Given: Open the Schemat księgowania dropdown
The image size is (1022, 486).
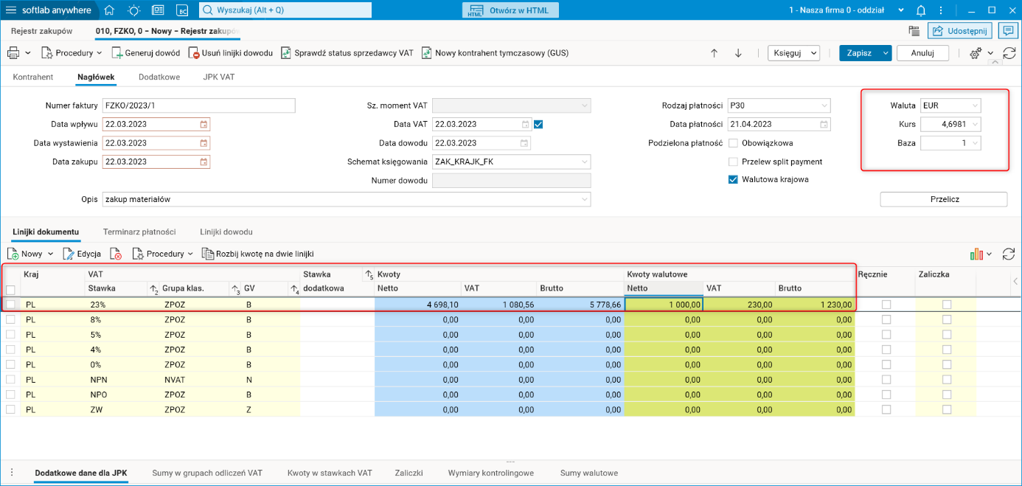Looking at the screenshot, I should (x=585, y=162).
